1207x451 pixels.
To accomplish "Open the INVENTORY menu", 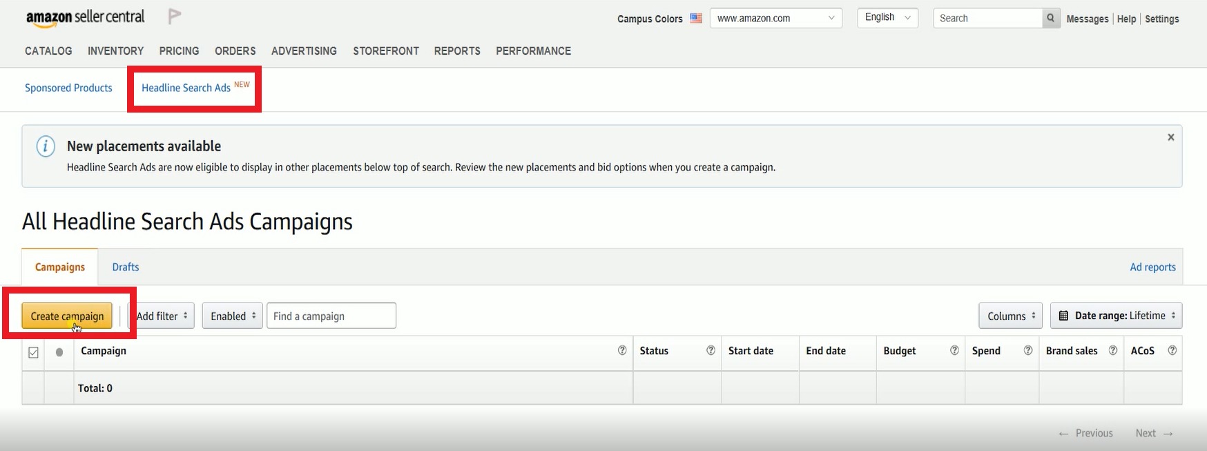I will point(115,51).
